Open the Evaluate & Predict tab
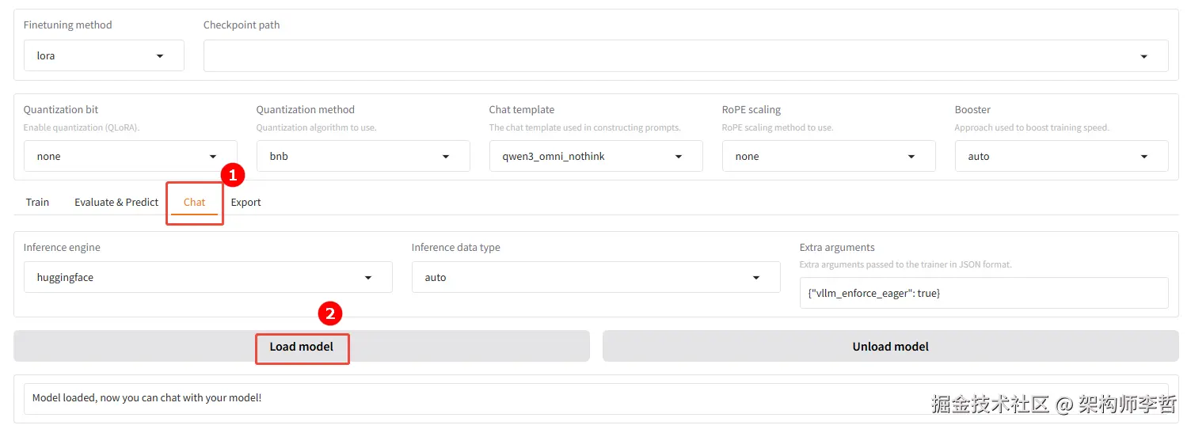The image size is (1191, 429). (116, 202)
